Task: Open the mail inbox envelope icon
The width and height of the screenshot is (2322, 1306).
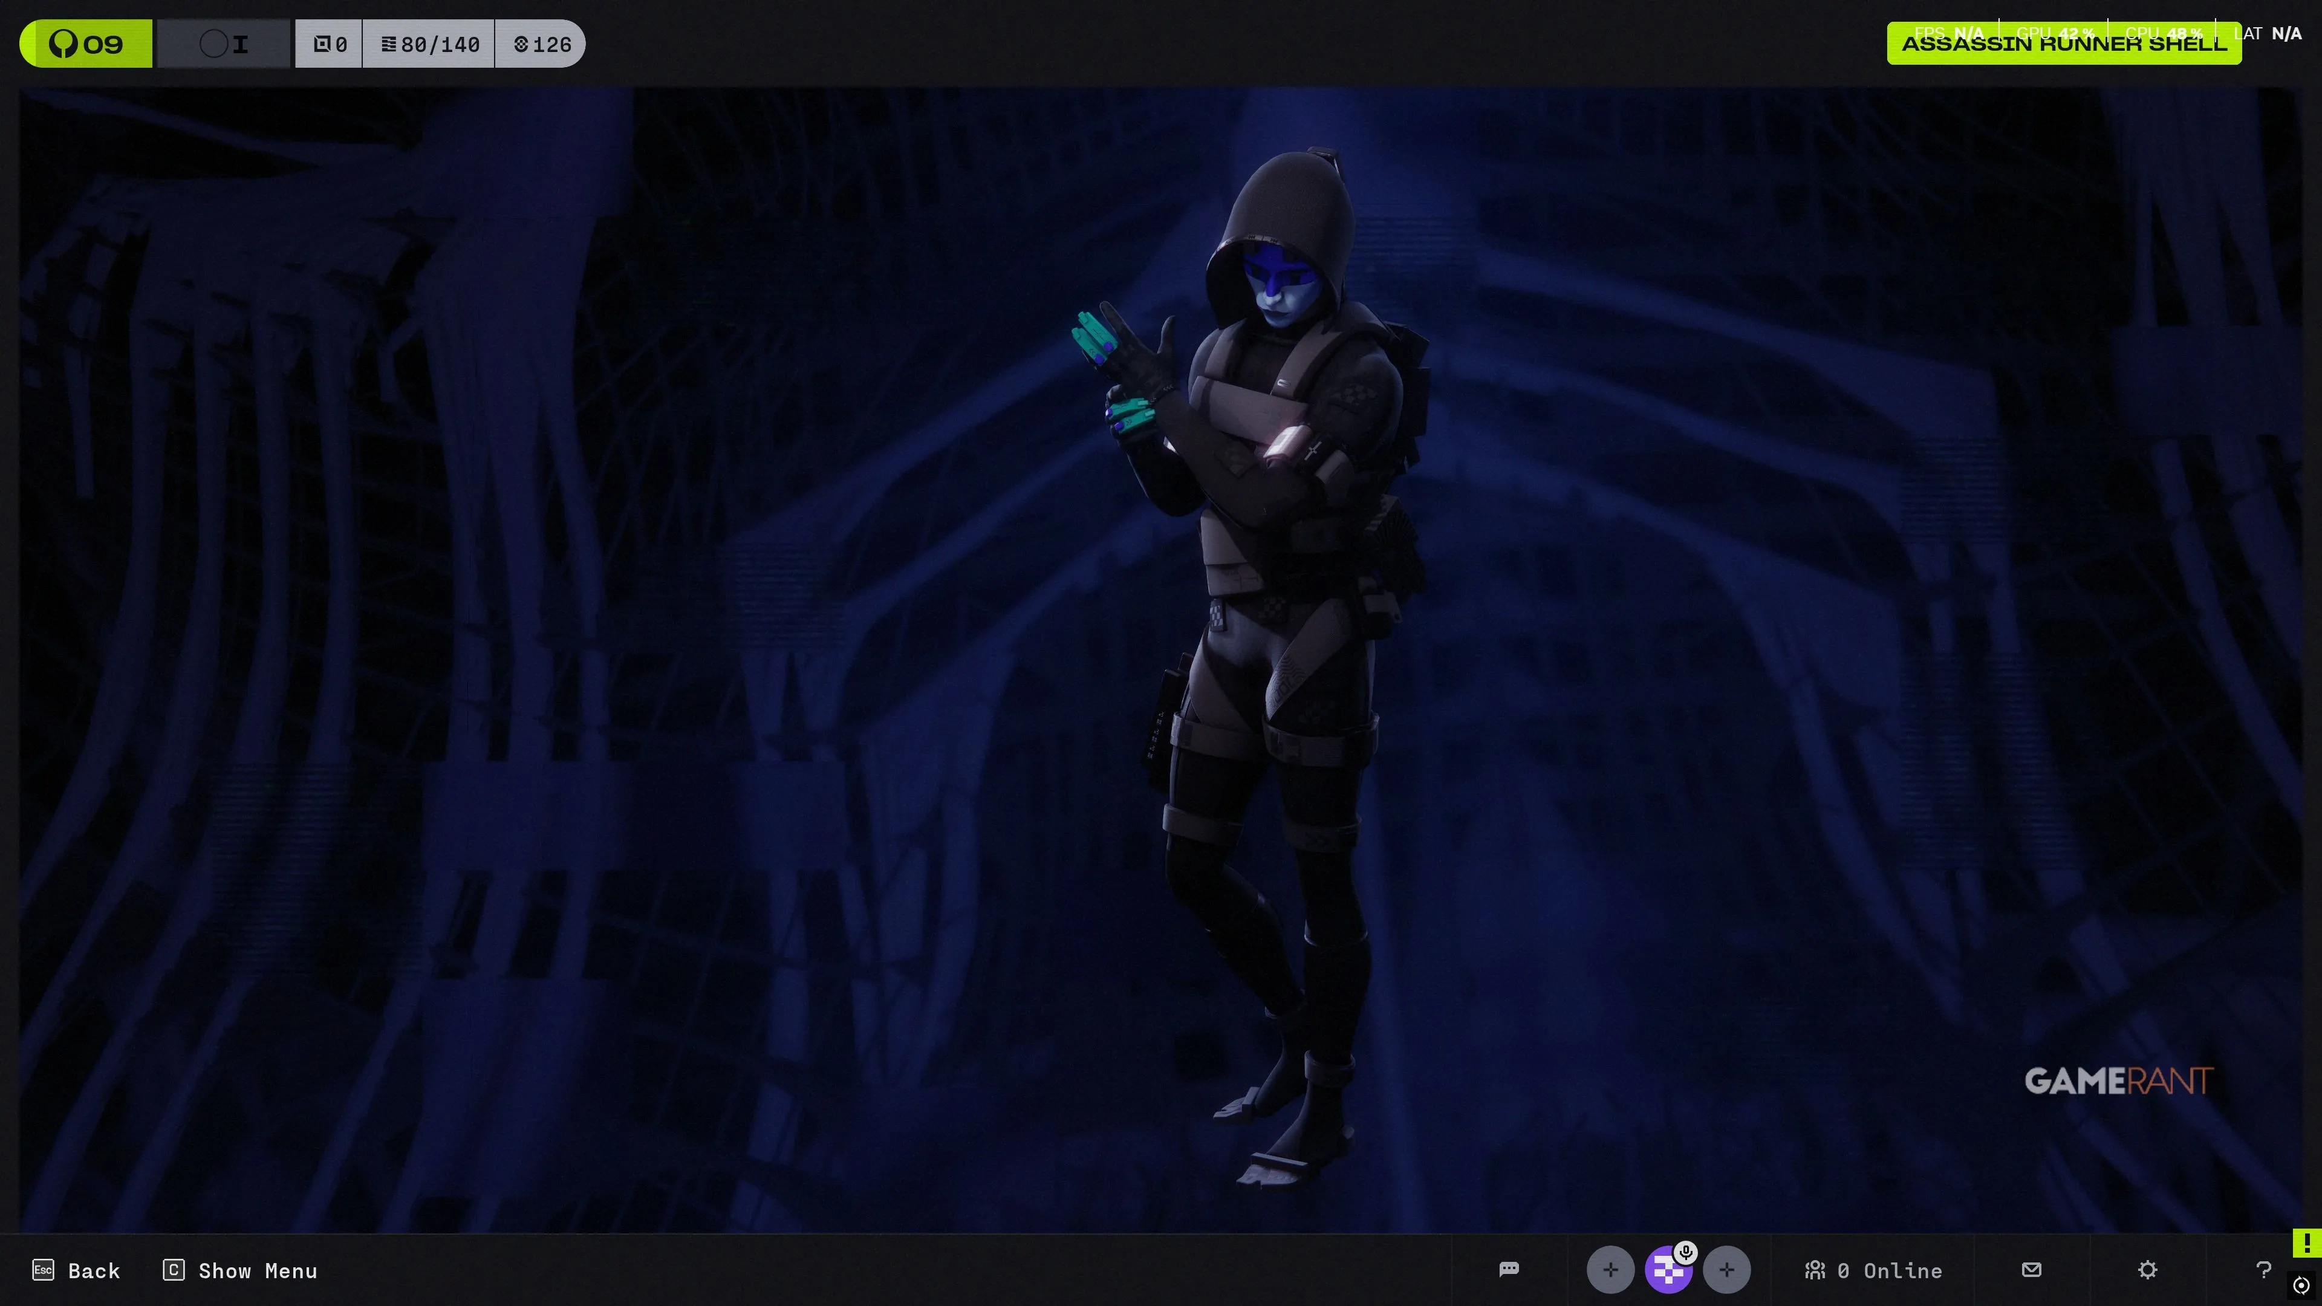Action: pos(2031,1269)
